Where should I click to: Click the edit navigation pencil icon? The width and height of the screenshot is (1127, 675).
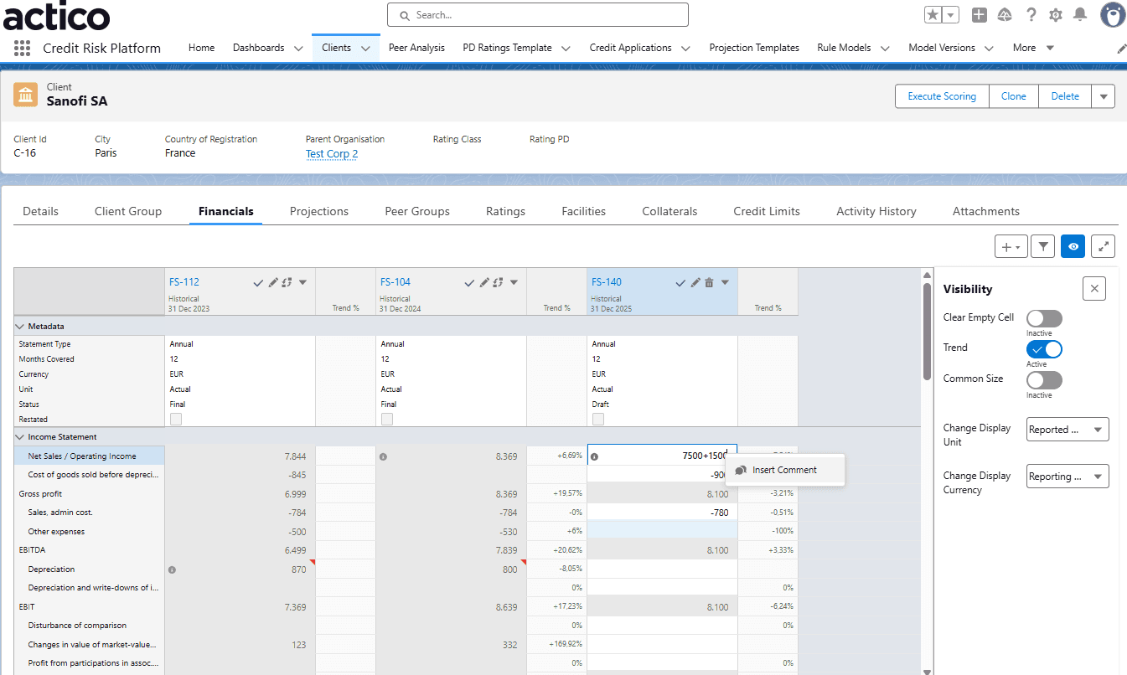1121,49
